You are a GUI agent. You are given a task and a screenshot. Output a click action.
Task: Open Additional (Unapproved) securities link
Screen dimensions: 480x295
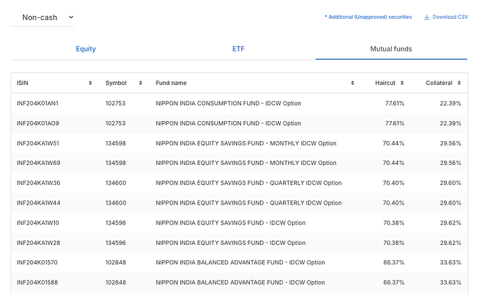coord(368,17)
